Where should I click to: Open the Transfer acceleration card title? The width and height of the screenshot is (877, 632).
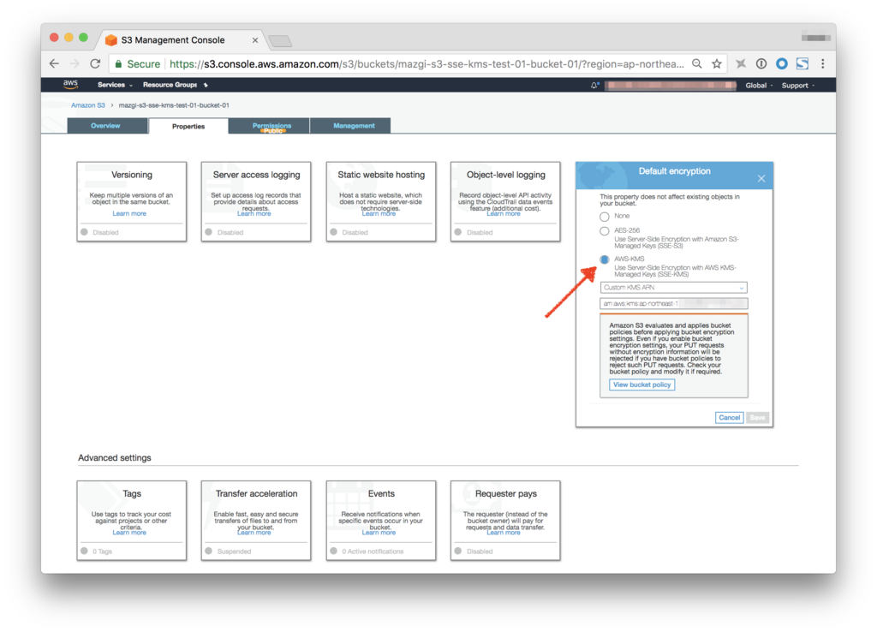pyautogui.click(x=256, y=494)
